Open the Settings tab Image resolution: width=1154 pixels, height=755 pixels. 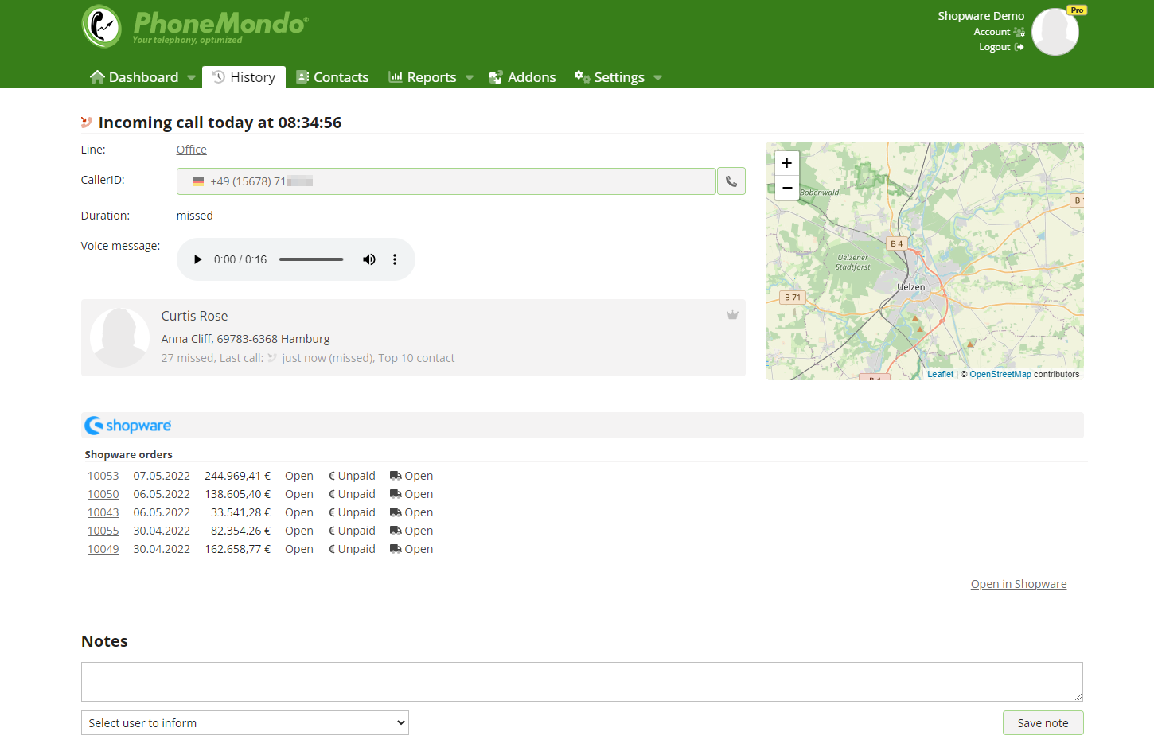coord(610,77)
